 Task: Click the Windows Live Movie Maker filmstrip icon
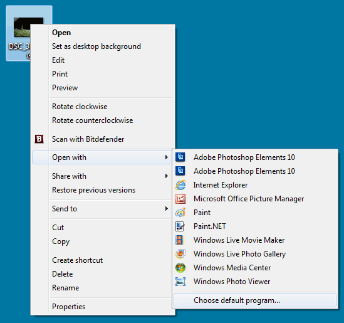click(180, 240)
